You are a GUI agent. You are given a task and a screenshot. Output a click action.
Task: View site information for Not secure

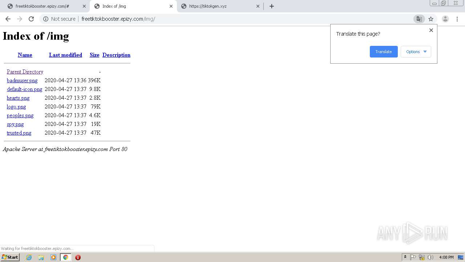pos(59,19)
